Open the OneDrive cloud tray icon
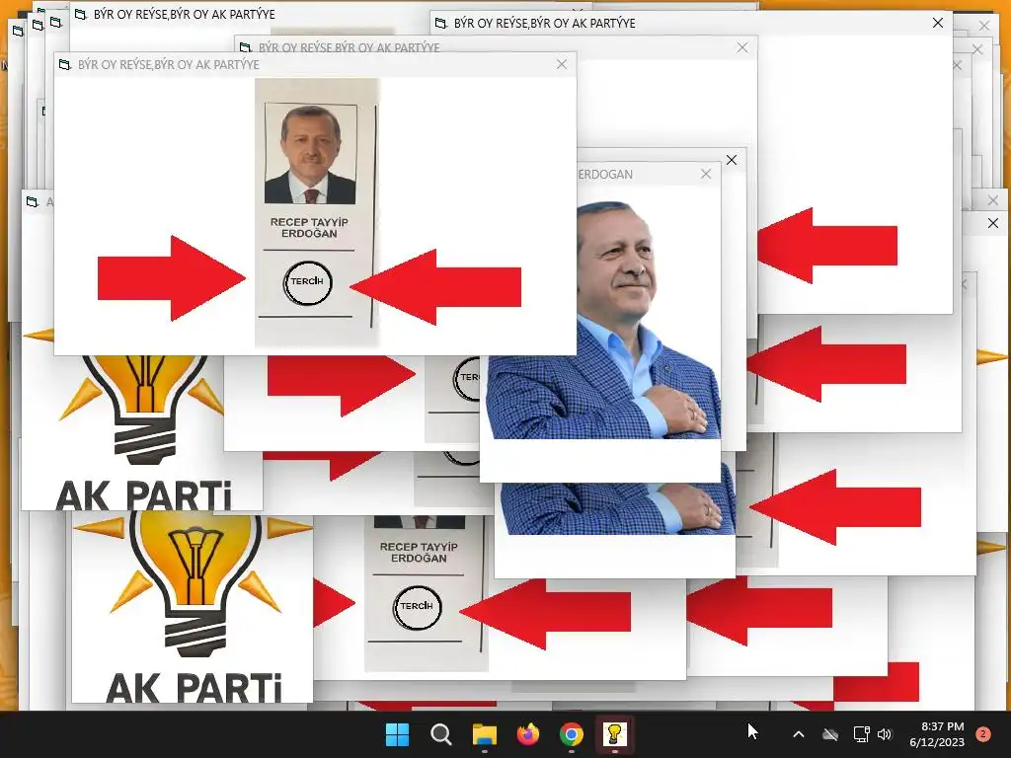The height and width of the screenshot is (758, 1011). 830,734
